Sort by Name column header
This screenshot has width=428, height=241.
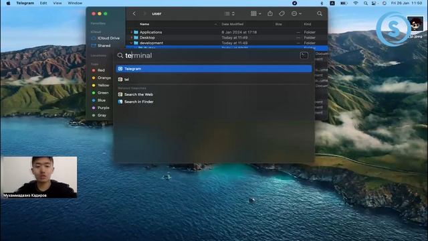coord(144,24)
